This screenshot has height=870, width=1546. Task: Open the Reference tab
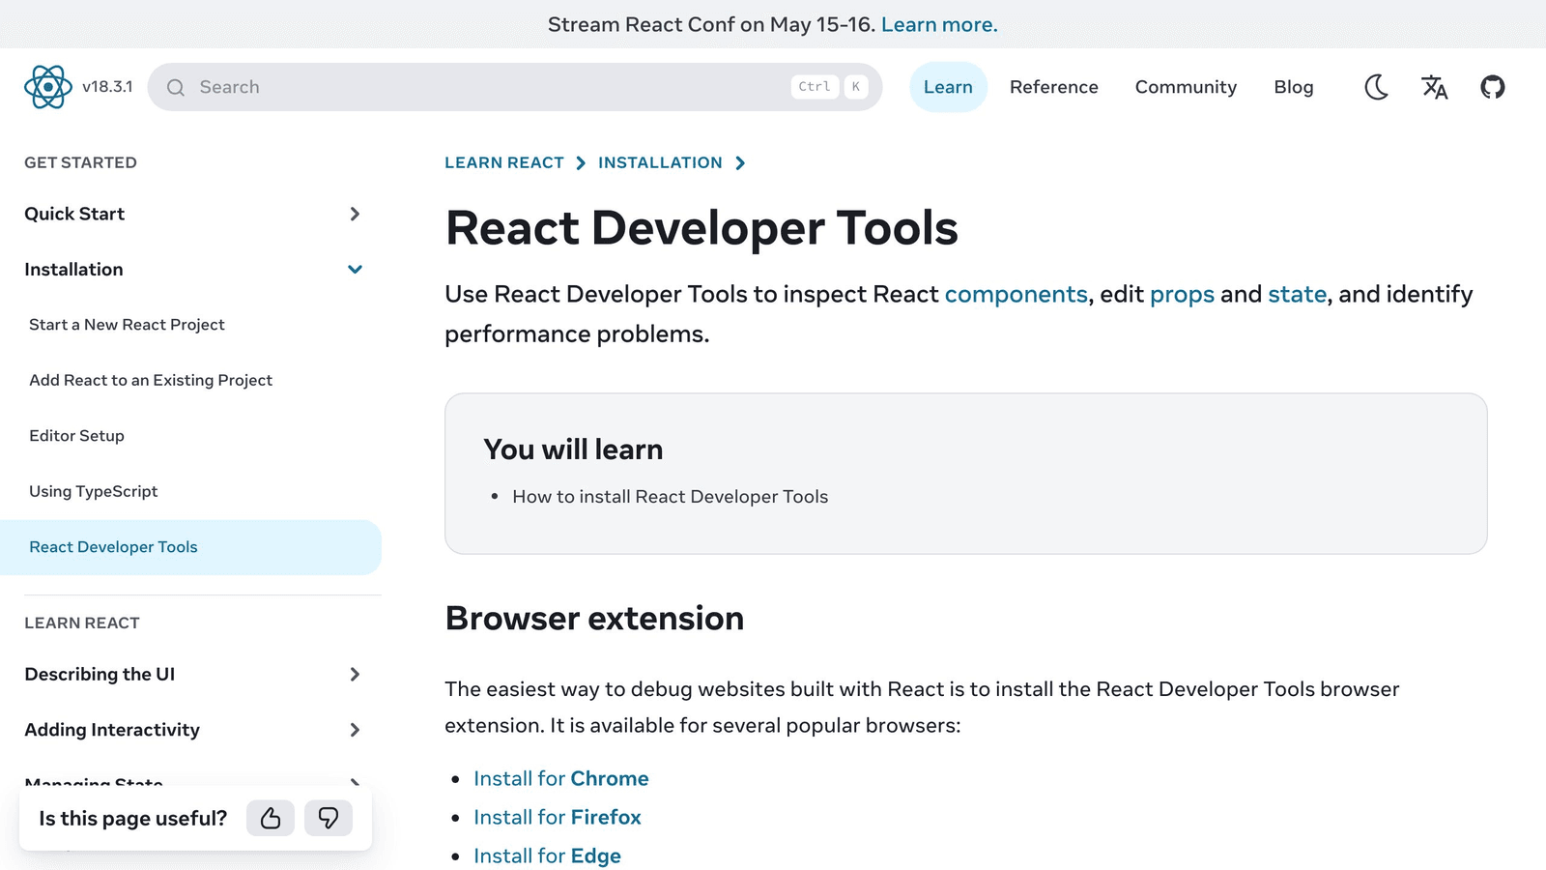[1054, 87]
